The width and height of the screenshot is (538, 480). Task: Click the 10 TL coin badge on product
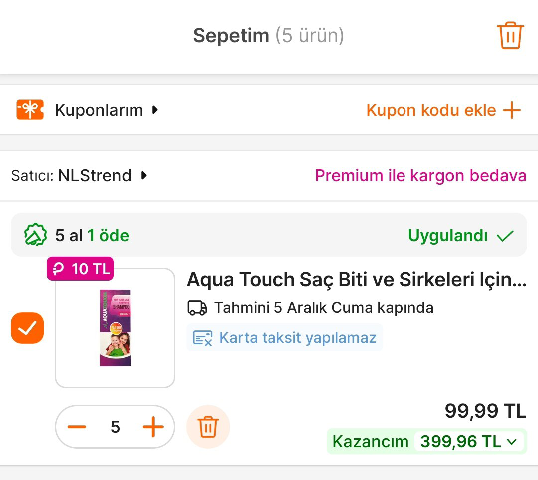click(x=80, y=269)
